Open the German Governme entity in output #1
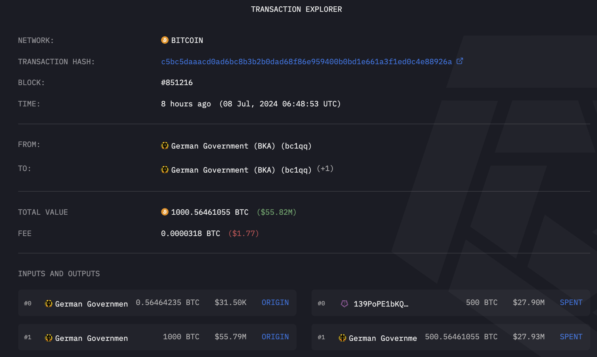 click(383, 338)
